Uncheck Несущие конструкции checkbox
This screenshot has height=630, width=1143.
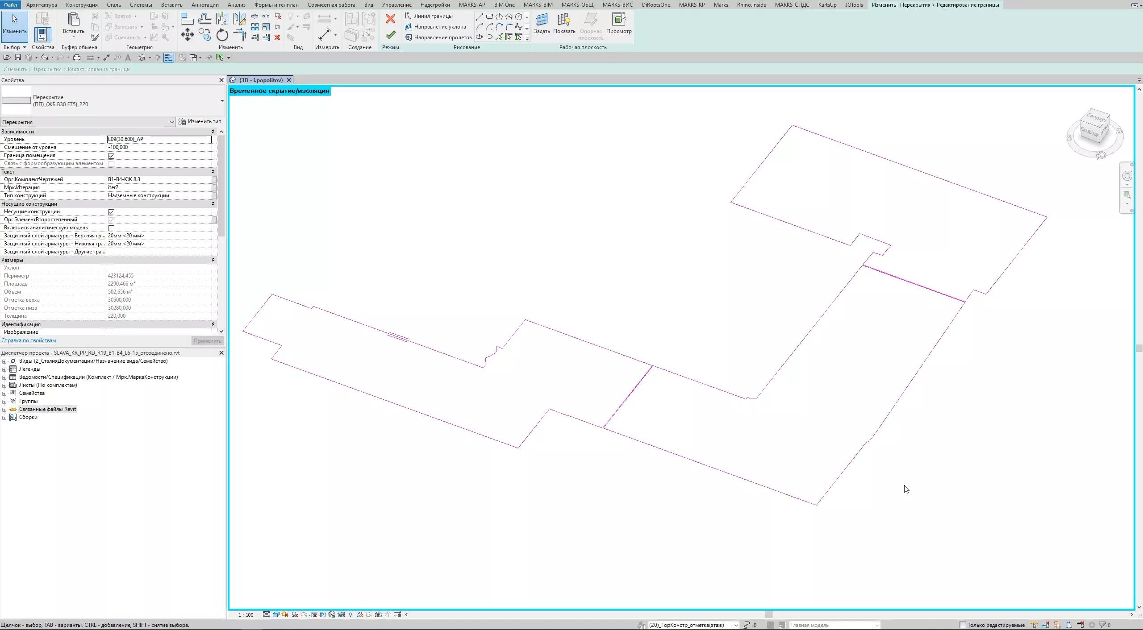click(x=111, y=212)
